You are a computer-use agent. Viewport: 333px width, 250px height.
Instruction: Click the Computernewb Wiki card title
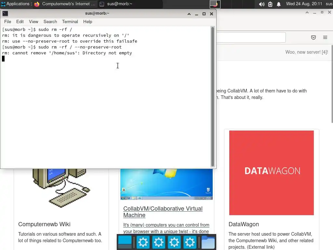44,224
